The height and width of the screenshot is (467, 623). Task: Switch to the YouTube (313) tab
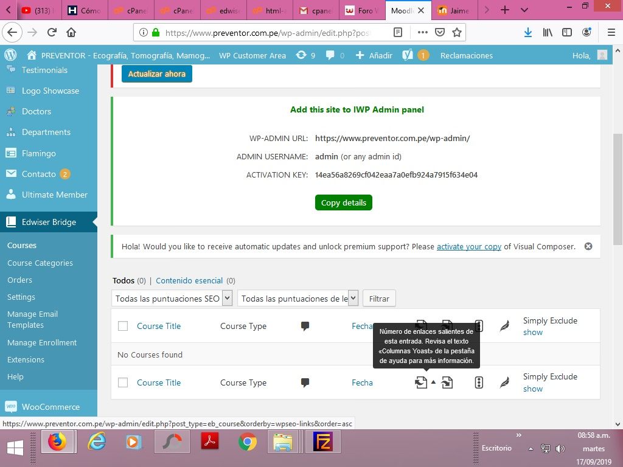[39, 10]
